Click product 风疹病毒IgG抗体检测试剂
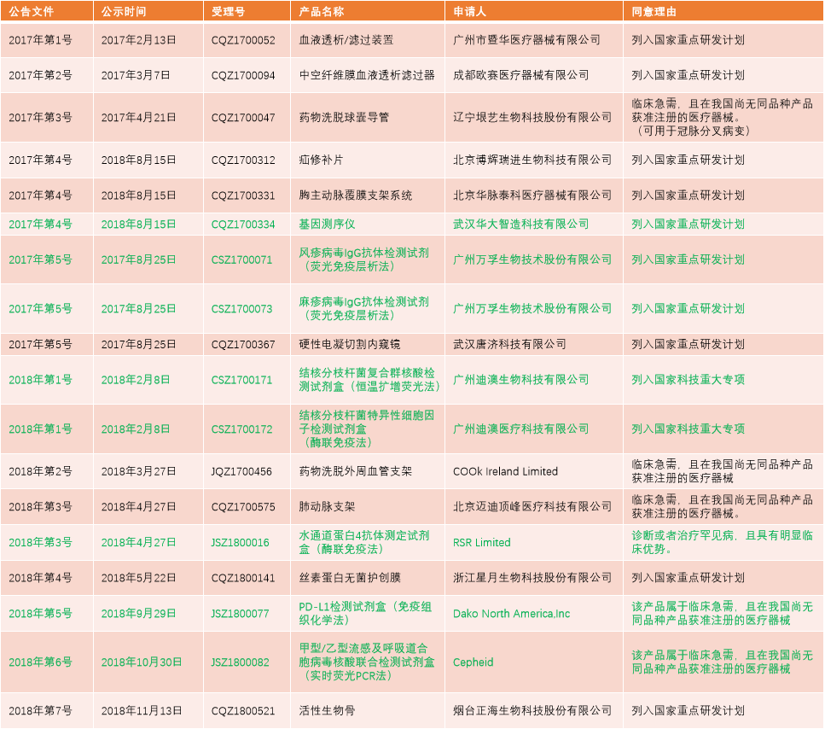Viewport: 825px width, 729px height. tap(363, 260)
